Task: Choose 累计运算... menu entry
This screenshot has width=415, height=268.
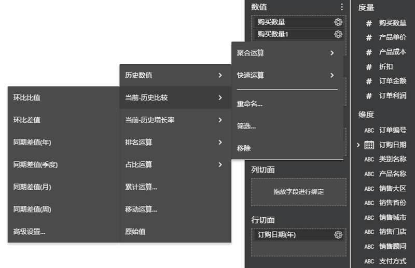Action: (141, 187)
